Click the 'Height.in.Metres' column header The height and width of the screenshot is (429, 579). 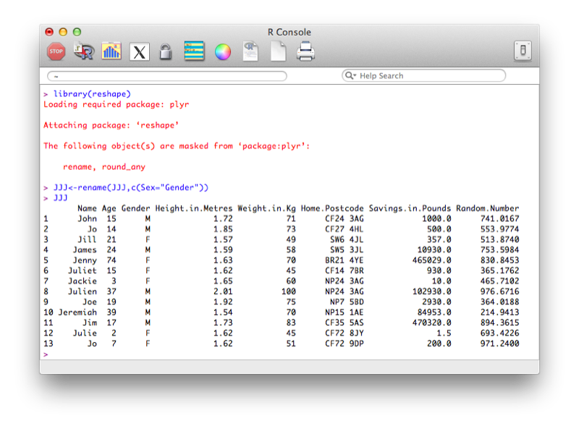194,208
